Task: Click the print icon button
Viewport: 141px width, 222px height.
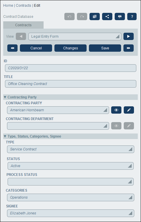Action: [x=120, y=17]
